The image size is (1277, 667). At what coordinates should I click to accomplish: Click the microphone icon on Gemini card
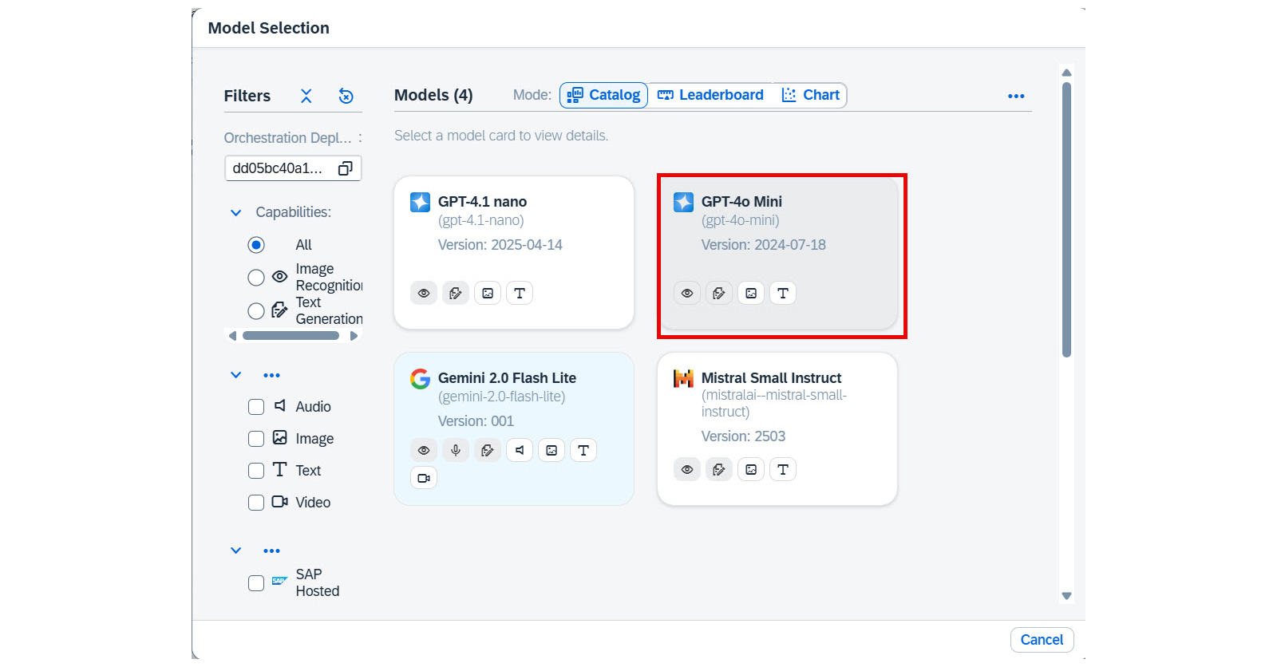pyautogui.click(x=456, y=451)
